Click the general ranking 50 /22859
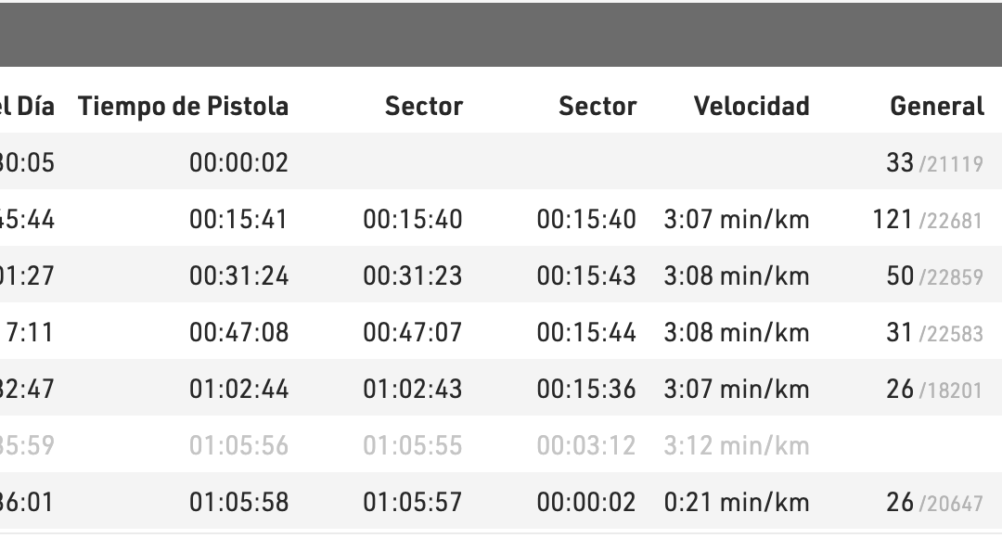Image resolution: width=1002 pixels, height=538 pixels. (933, 276)
